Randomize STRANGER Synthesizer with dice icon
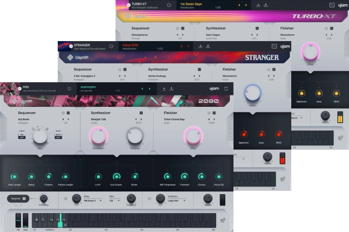This screenshot has width=349, height=232. click(199, 70)
